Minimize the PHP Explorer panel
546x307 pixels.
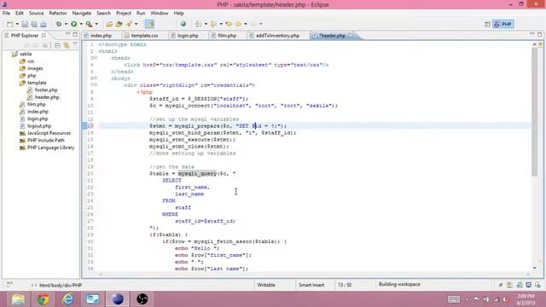[67, 34]
